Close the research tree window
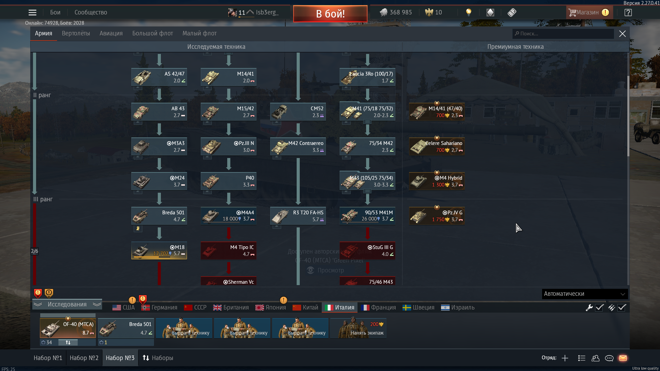 click(x=623, y=34)
